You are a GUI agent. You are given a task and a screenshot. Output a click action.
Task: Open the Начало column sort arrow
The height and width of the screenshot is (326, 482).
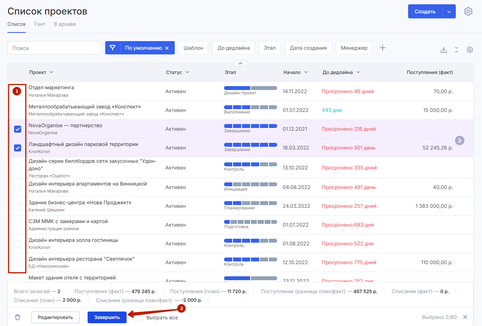[305, 72]
